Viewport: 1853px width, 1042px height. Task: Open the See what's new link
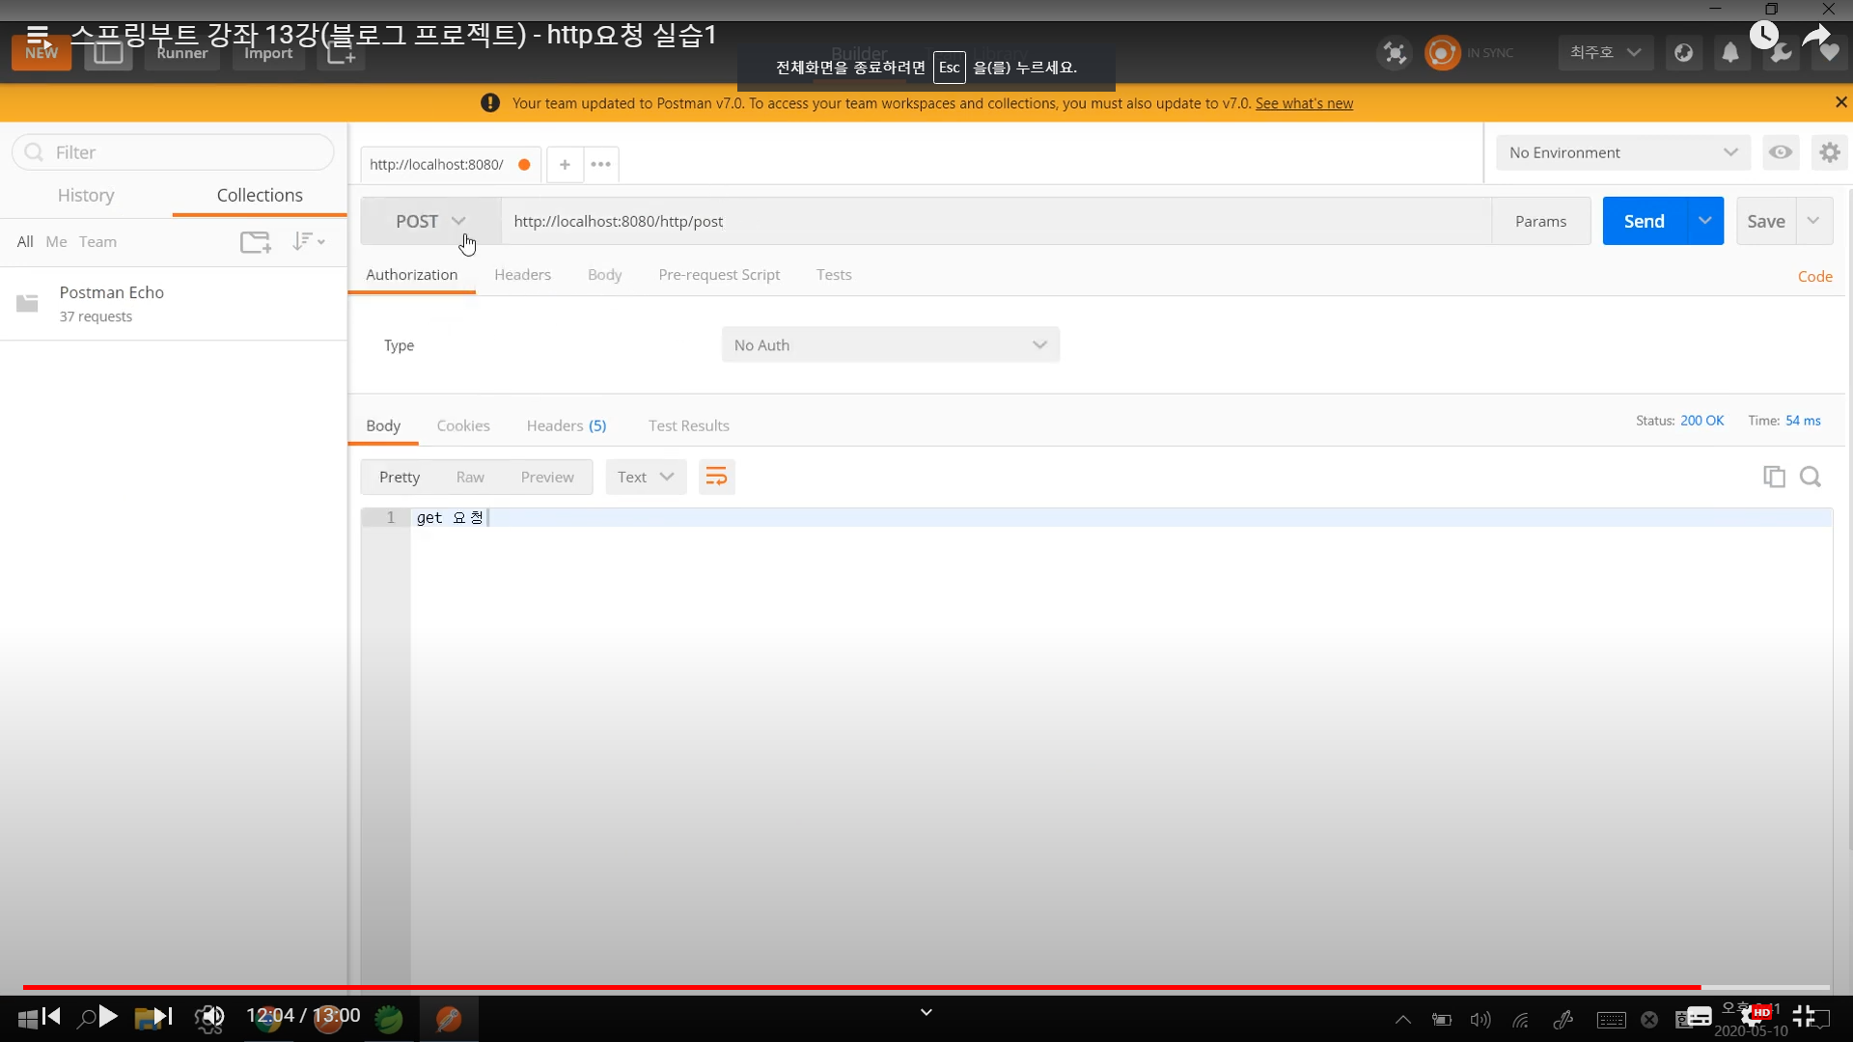pyautogui.click(x=1304, y=103)
